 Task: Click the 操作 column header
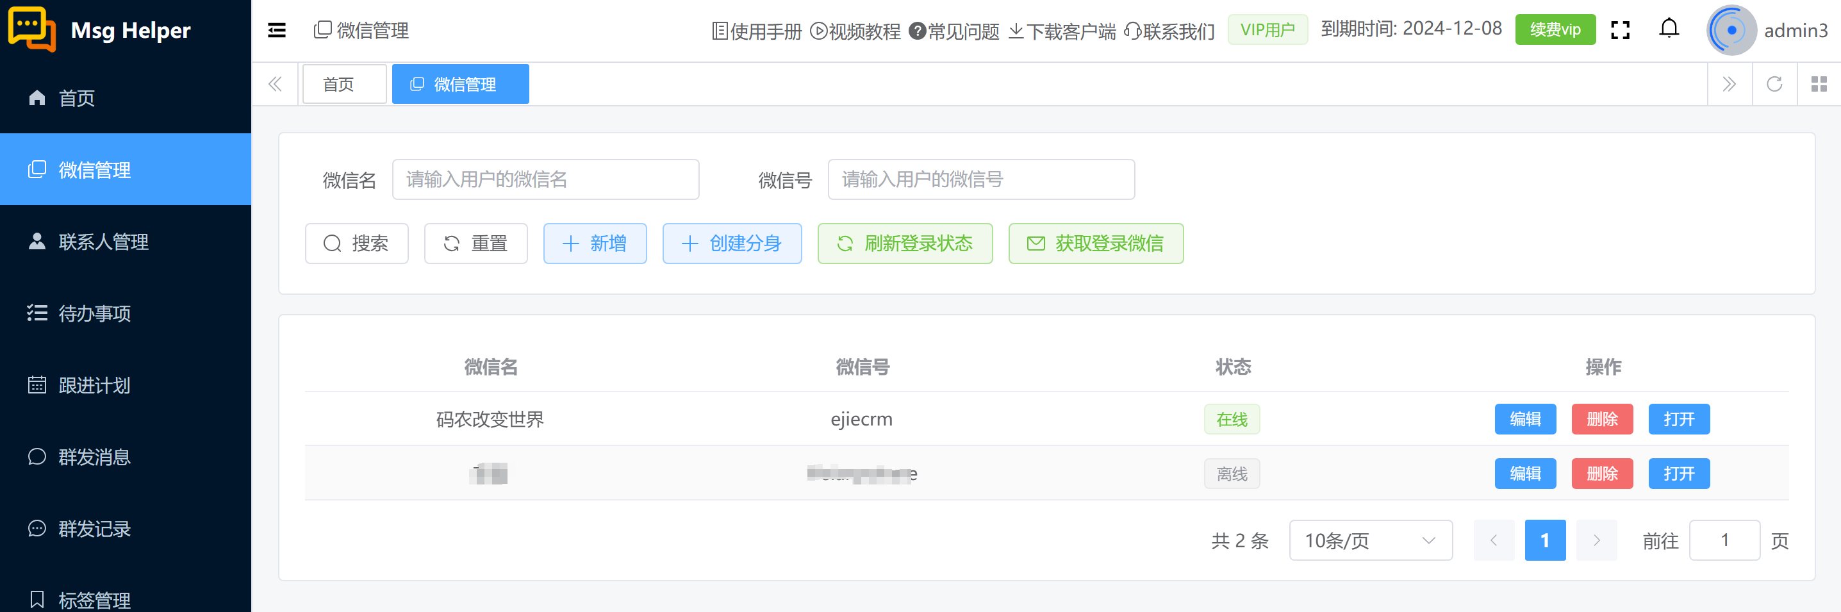tap(1604, 367)
